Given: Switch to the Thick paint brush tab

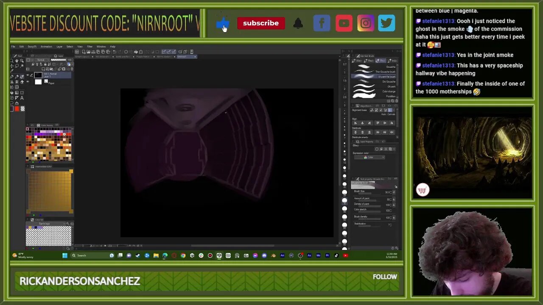Looking at the screenshot, I should [x=381, y=61].
